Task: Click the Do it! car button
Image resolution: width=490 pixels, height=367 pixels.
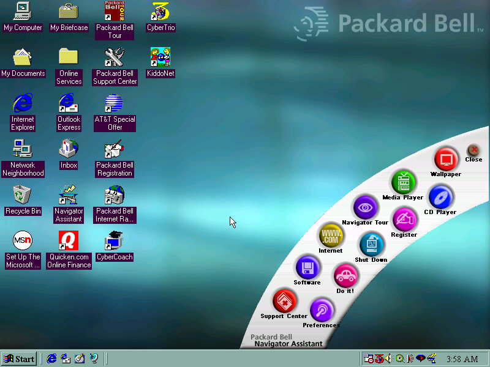Action: (x=345, y=275)
